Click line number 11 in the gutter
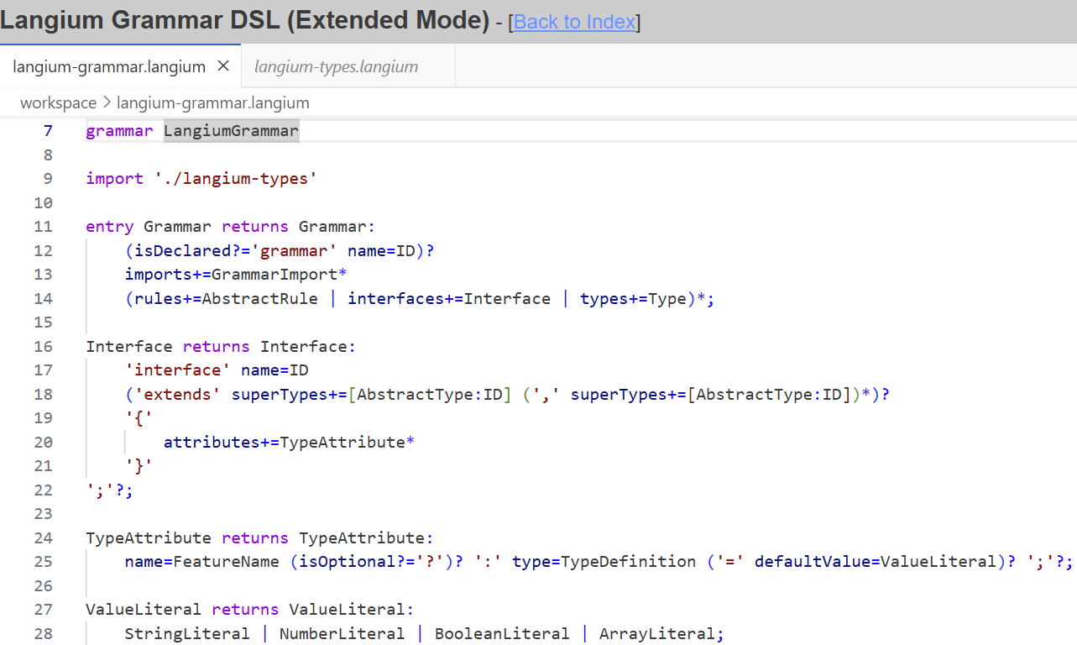The height and width of the screenshot is (645, 1077). tap(43, 227)
